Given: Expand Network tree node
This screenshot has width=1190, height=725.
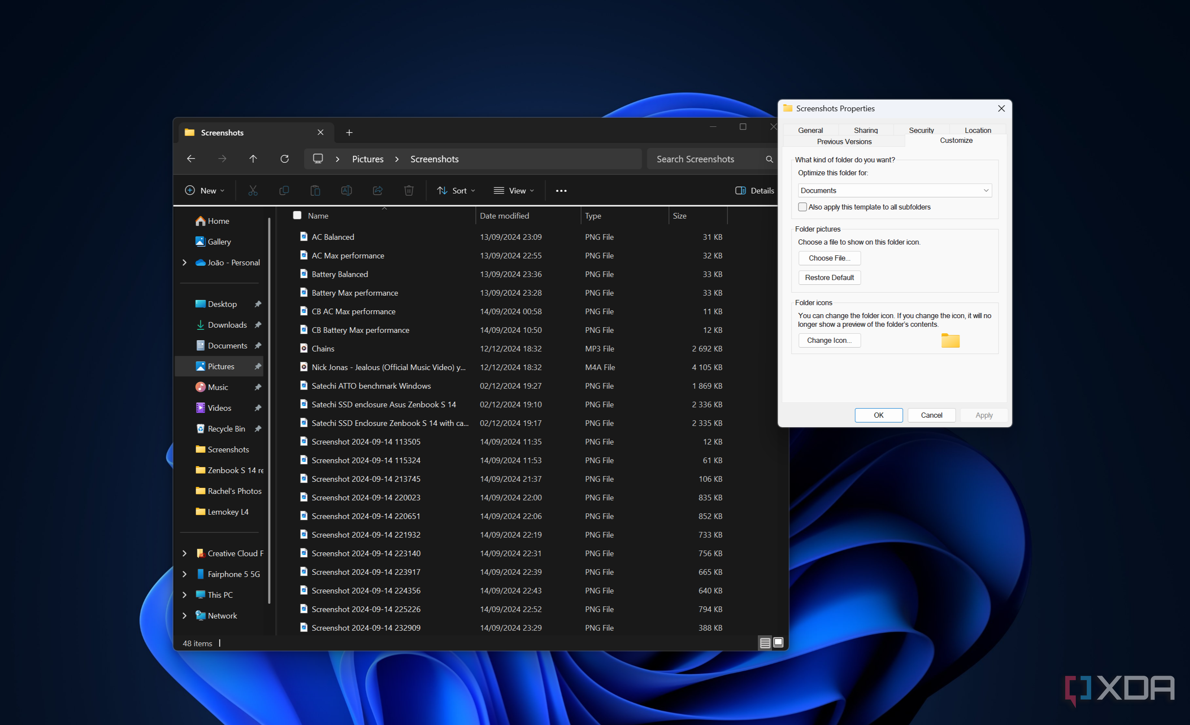Looking at the screenshot, I should [184, 616].
